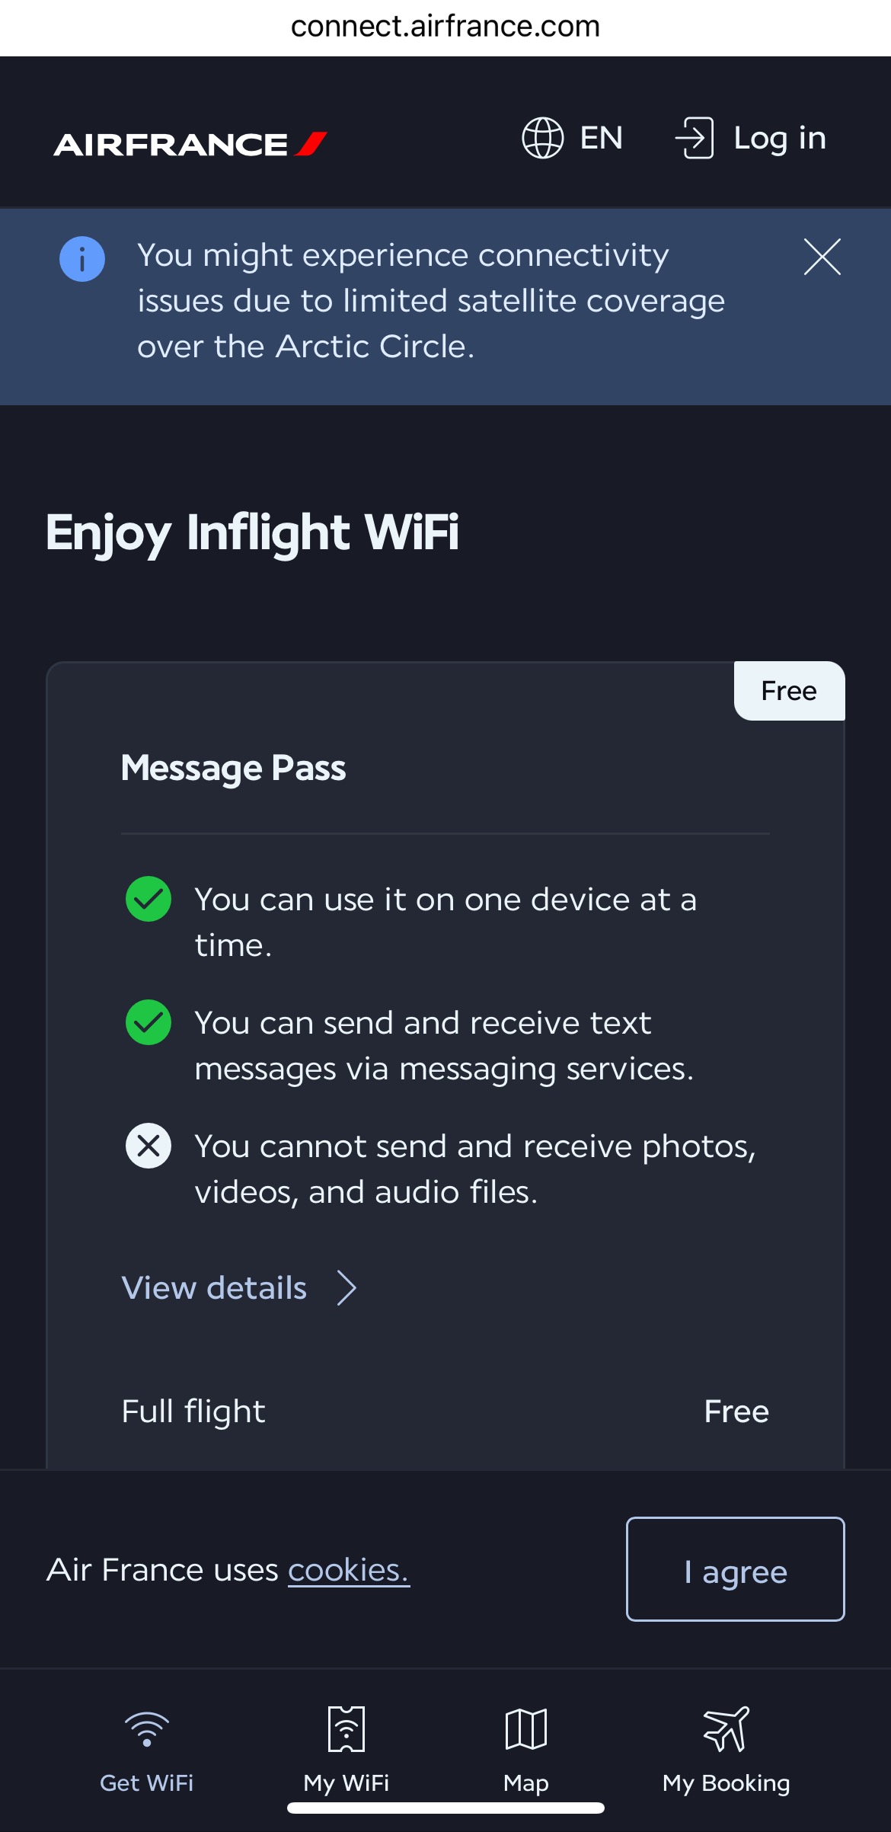
Task: Open the My WiFi ticket icon
Action: click(x=346, y=1729)
